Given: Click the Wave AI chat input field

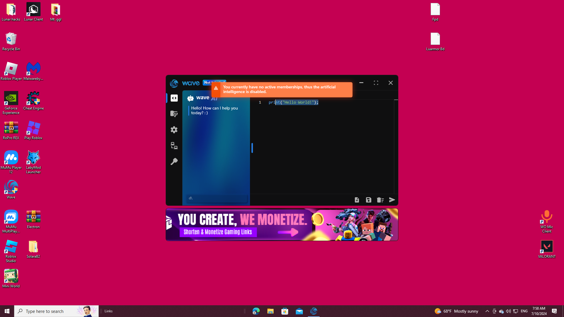Looking at the screenshot, I should [216, 198].
